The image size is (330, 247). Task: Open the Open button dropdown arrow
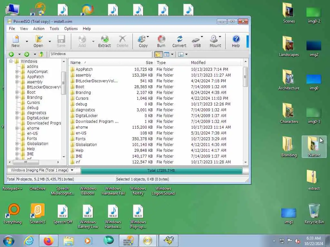point(50,41)
